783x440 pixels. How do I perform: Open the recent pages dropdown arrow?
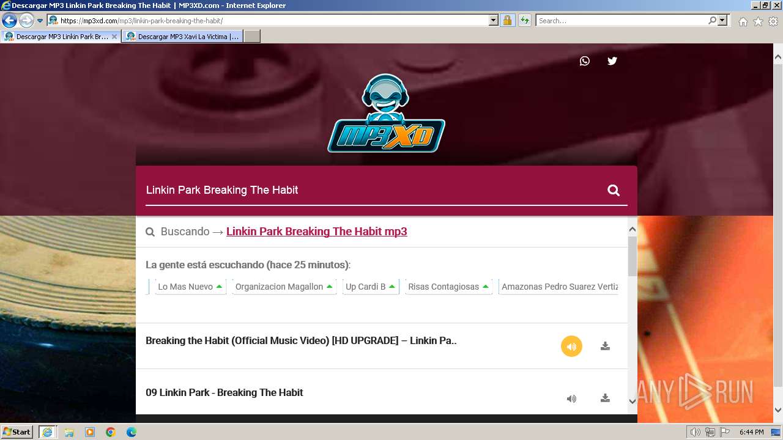click(40, 21)
